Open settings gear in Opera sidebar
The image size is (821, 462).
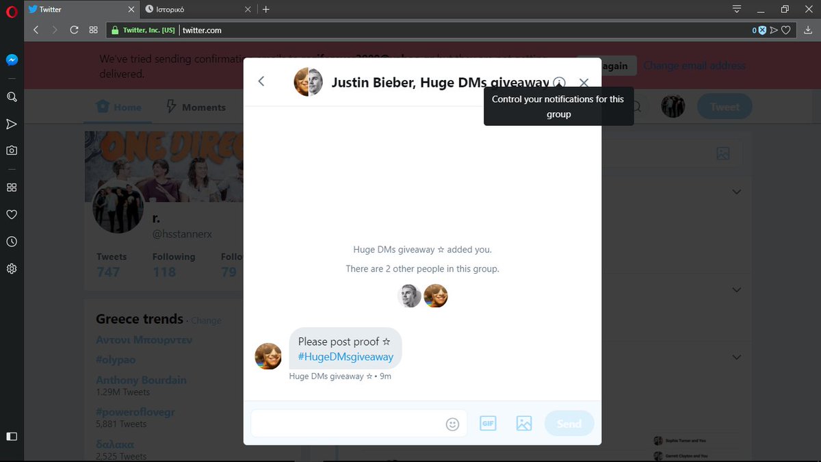tap(12, 269)
